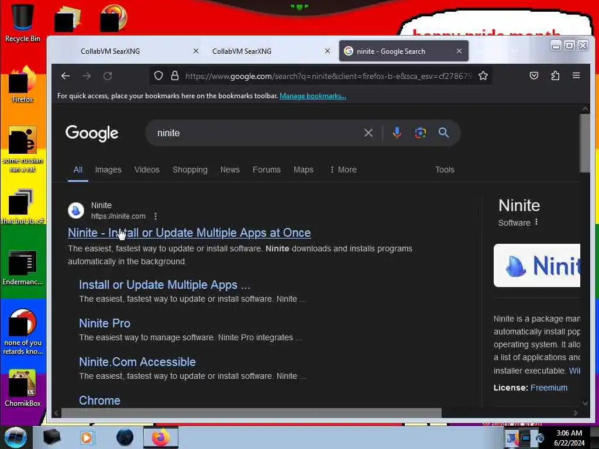Open the three-dot menu next to Software
The image size is (599, 449).
[x=536, y=222]
